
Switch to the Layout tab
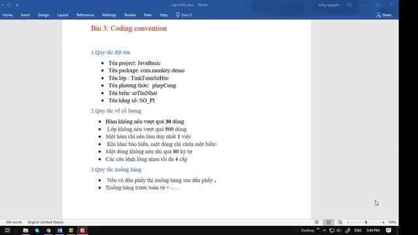point(63,15)
